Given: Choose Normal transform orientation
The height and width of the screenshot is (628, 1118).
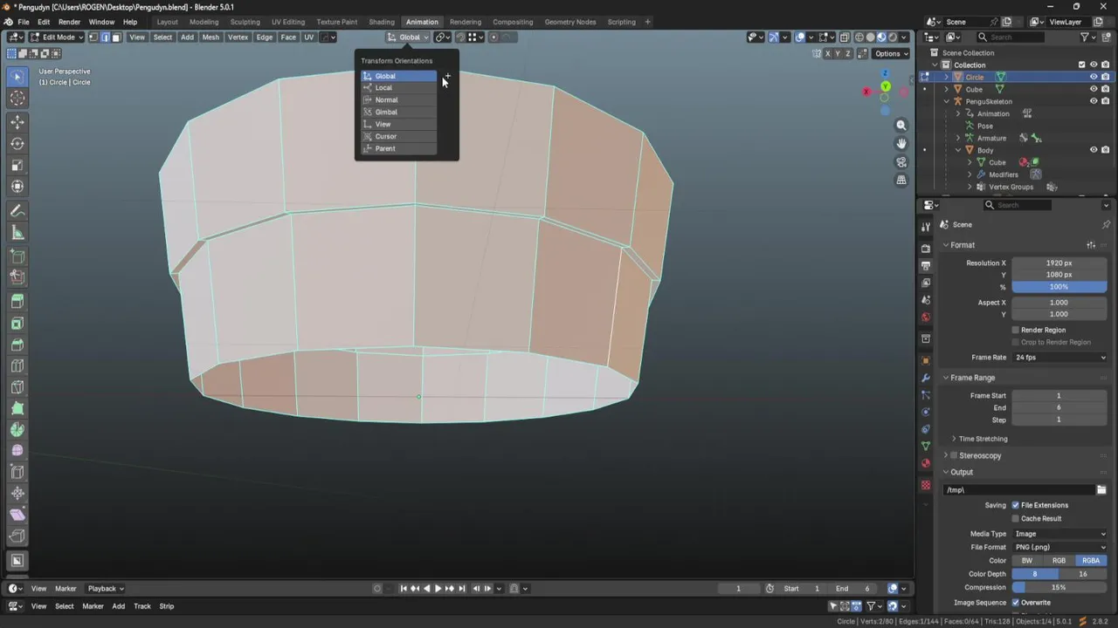Looking at the screenshot, I should click(399, 100).
